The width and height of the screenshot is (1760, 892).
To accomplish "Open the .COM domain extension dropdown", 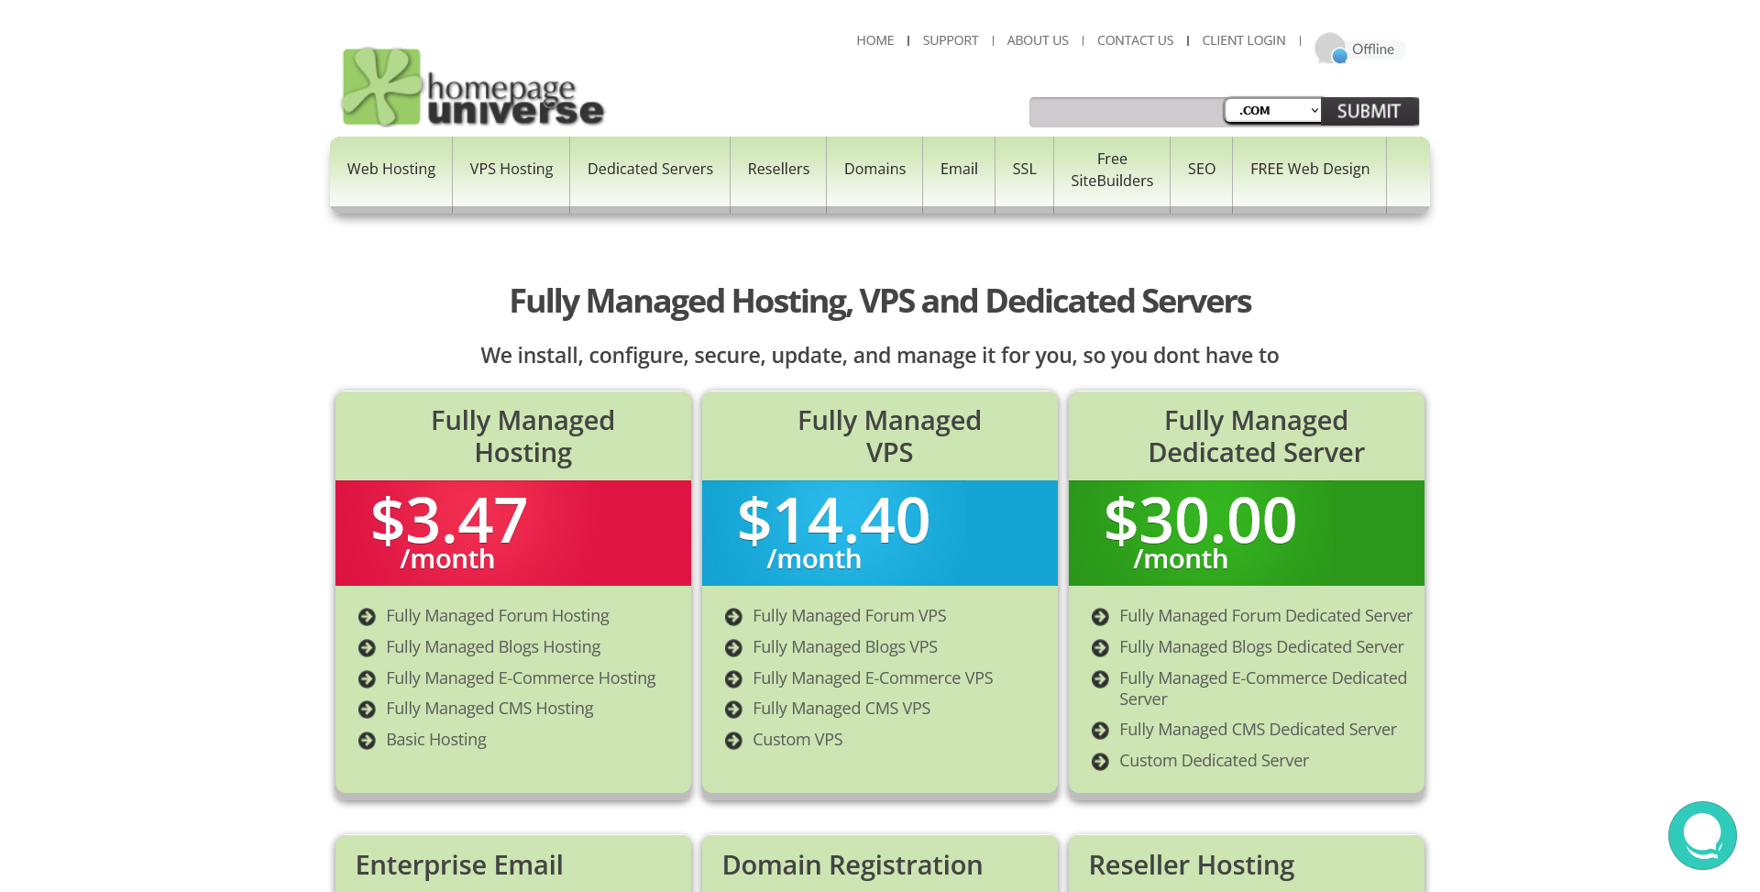I will pyautogui.click(x=1272, y=111).
